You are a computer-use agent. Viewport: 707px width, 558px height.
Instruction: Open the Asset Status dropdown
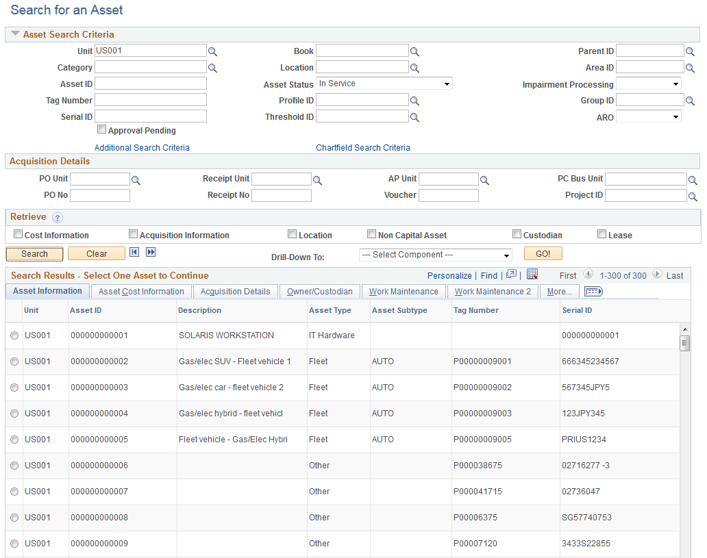(384, 83)
